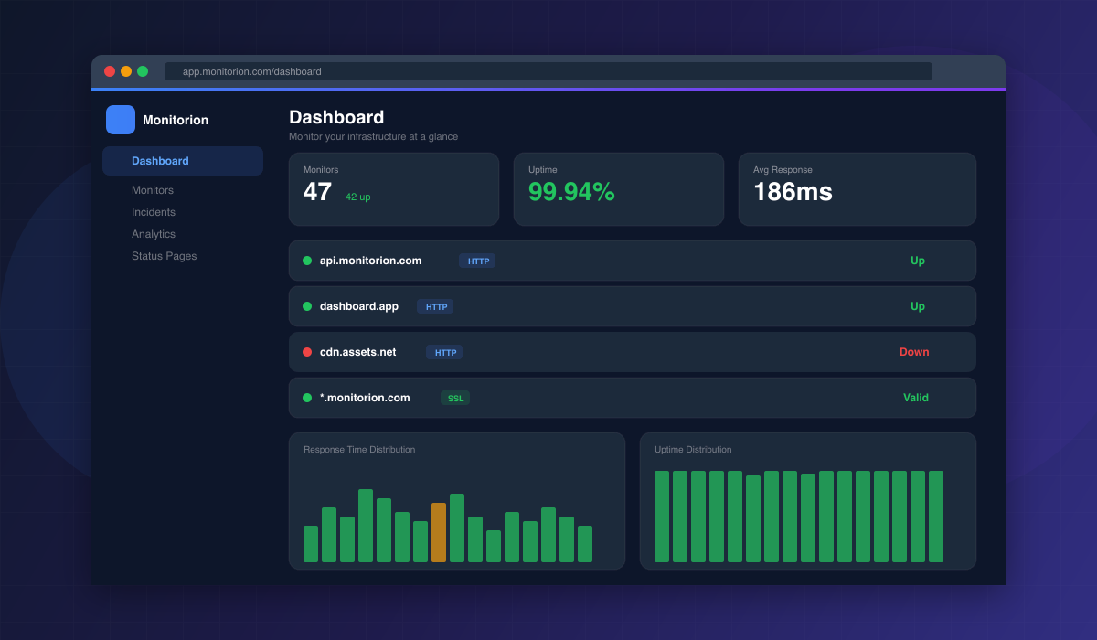Image resolution: width=1097 pixels, height=640 pixels.
Task: Select the dashboard.app monitor name
Action: click(359, 306)
